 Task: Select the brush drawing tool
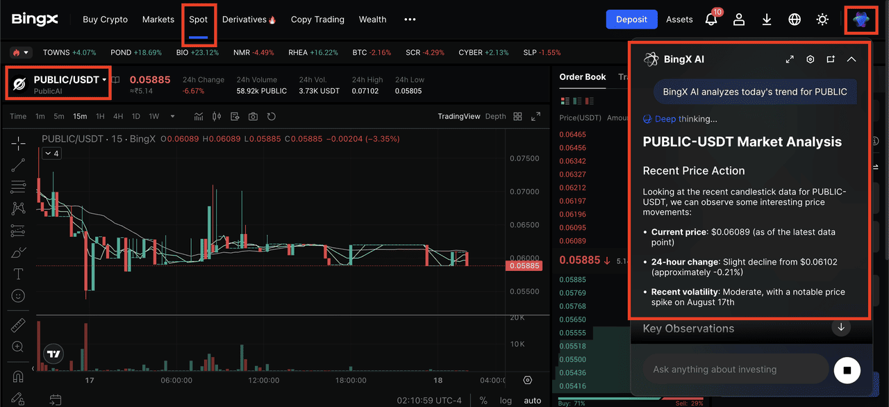(18, 252)
